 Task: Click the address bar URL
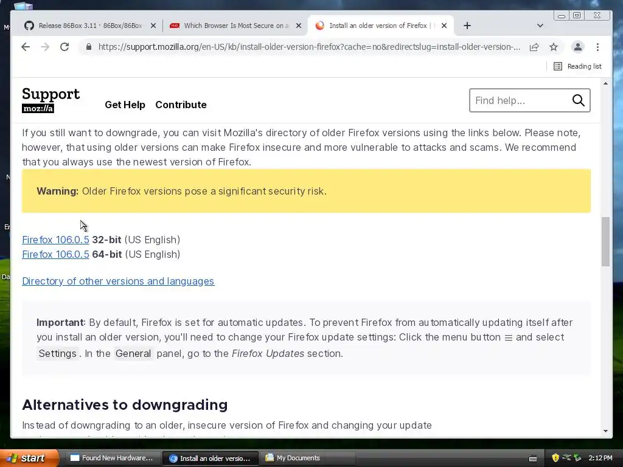coord(308,47)
